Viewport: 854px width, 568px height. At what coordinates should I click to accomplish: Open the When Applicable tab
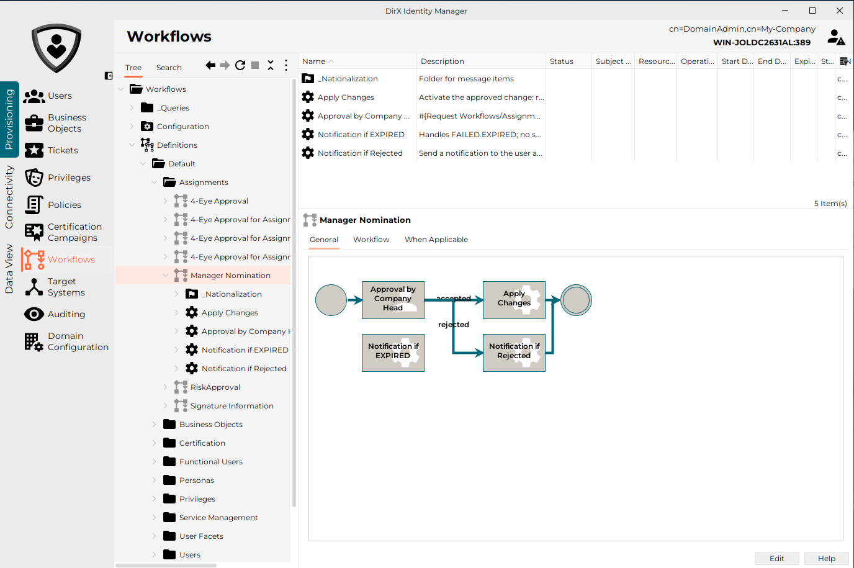click(x=436, y=240)
